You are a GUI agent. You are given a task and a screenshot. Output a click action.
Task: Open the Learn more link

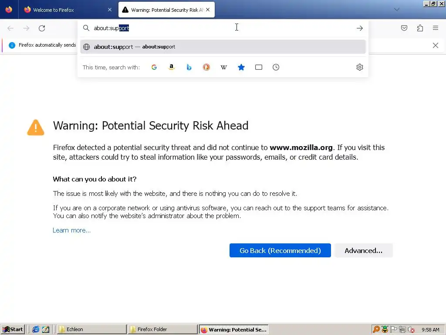[72, 230]
